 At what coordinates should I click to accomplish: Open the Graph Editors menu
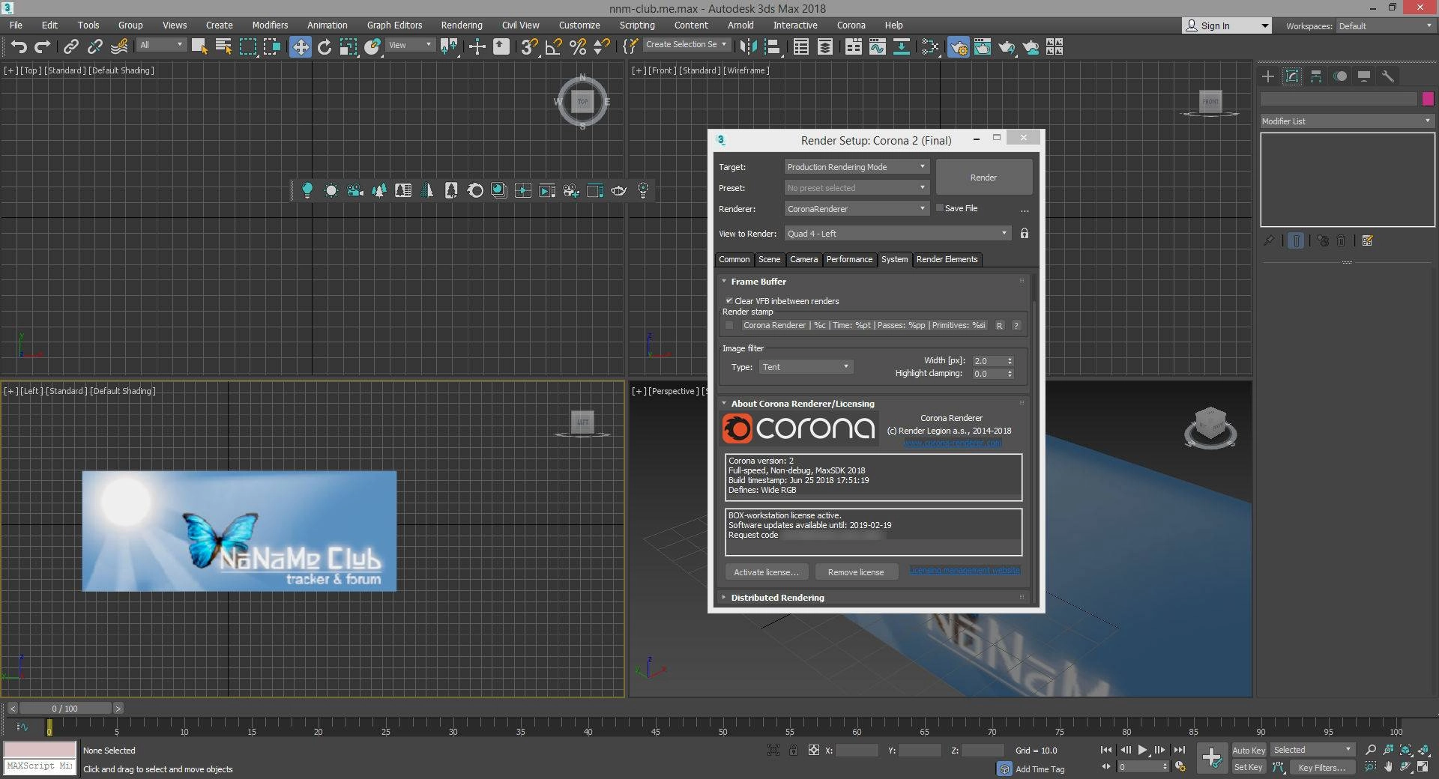394,25
